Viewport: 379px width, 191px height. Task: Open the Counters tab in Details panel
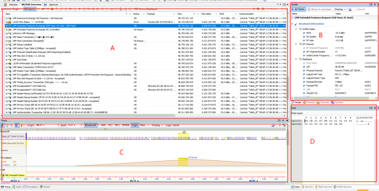tap(337, 102)
